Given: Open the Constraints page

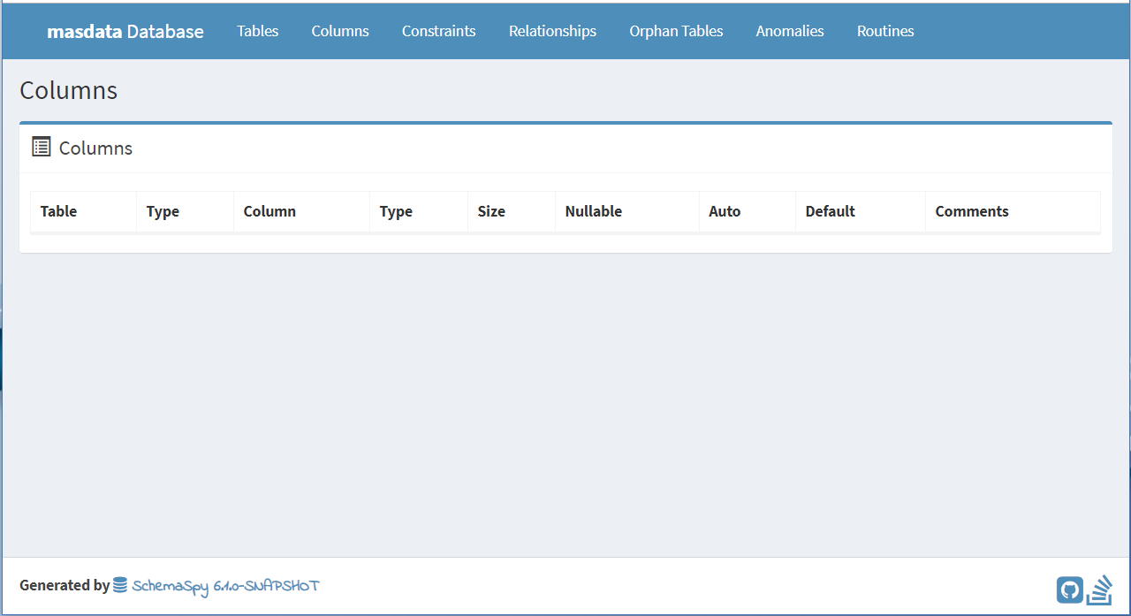Looking at the screenshot, I should pyautogui.click(x=438, y=31).
